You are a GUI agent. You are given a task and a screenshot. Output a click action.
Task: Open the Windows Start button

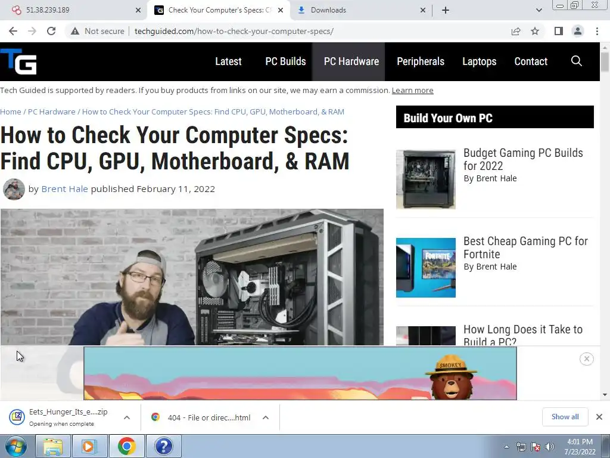(16, 446)
